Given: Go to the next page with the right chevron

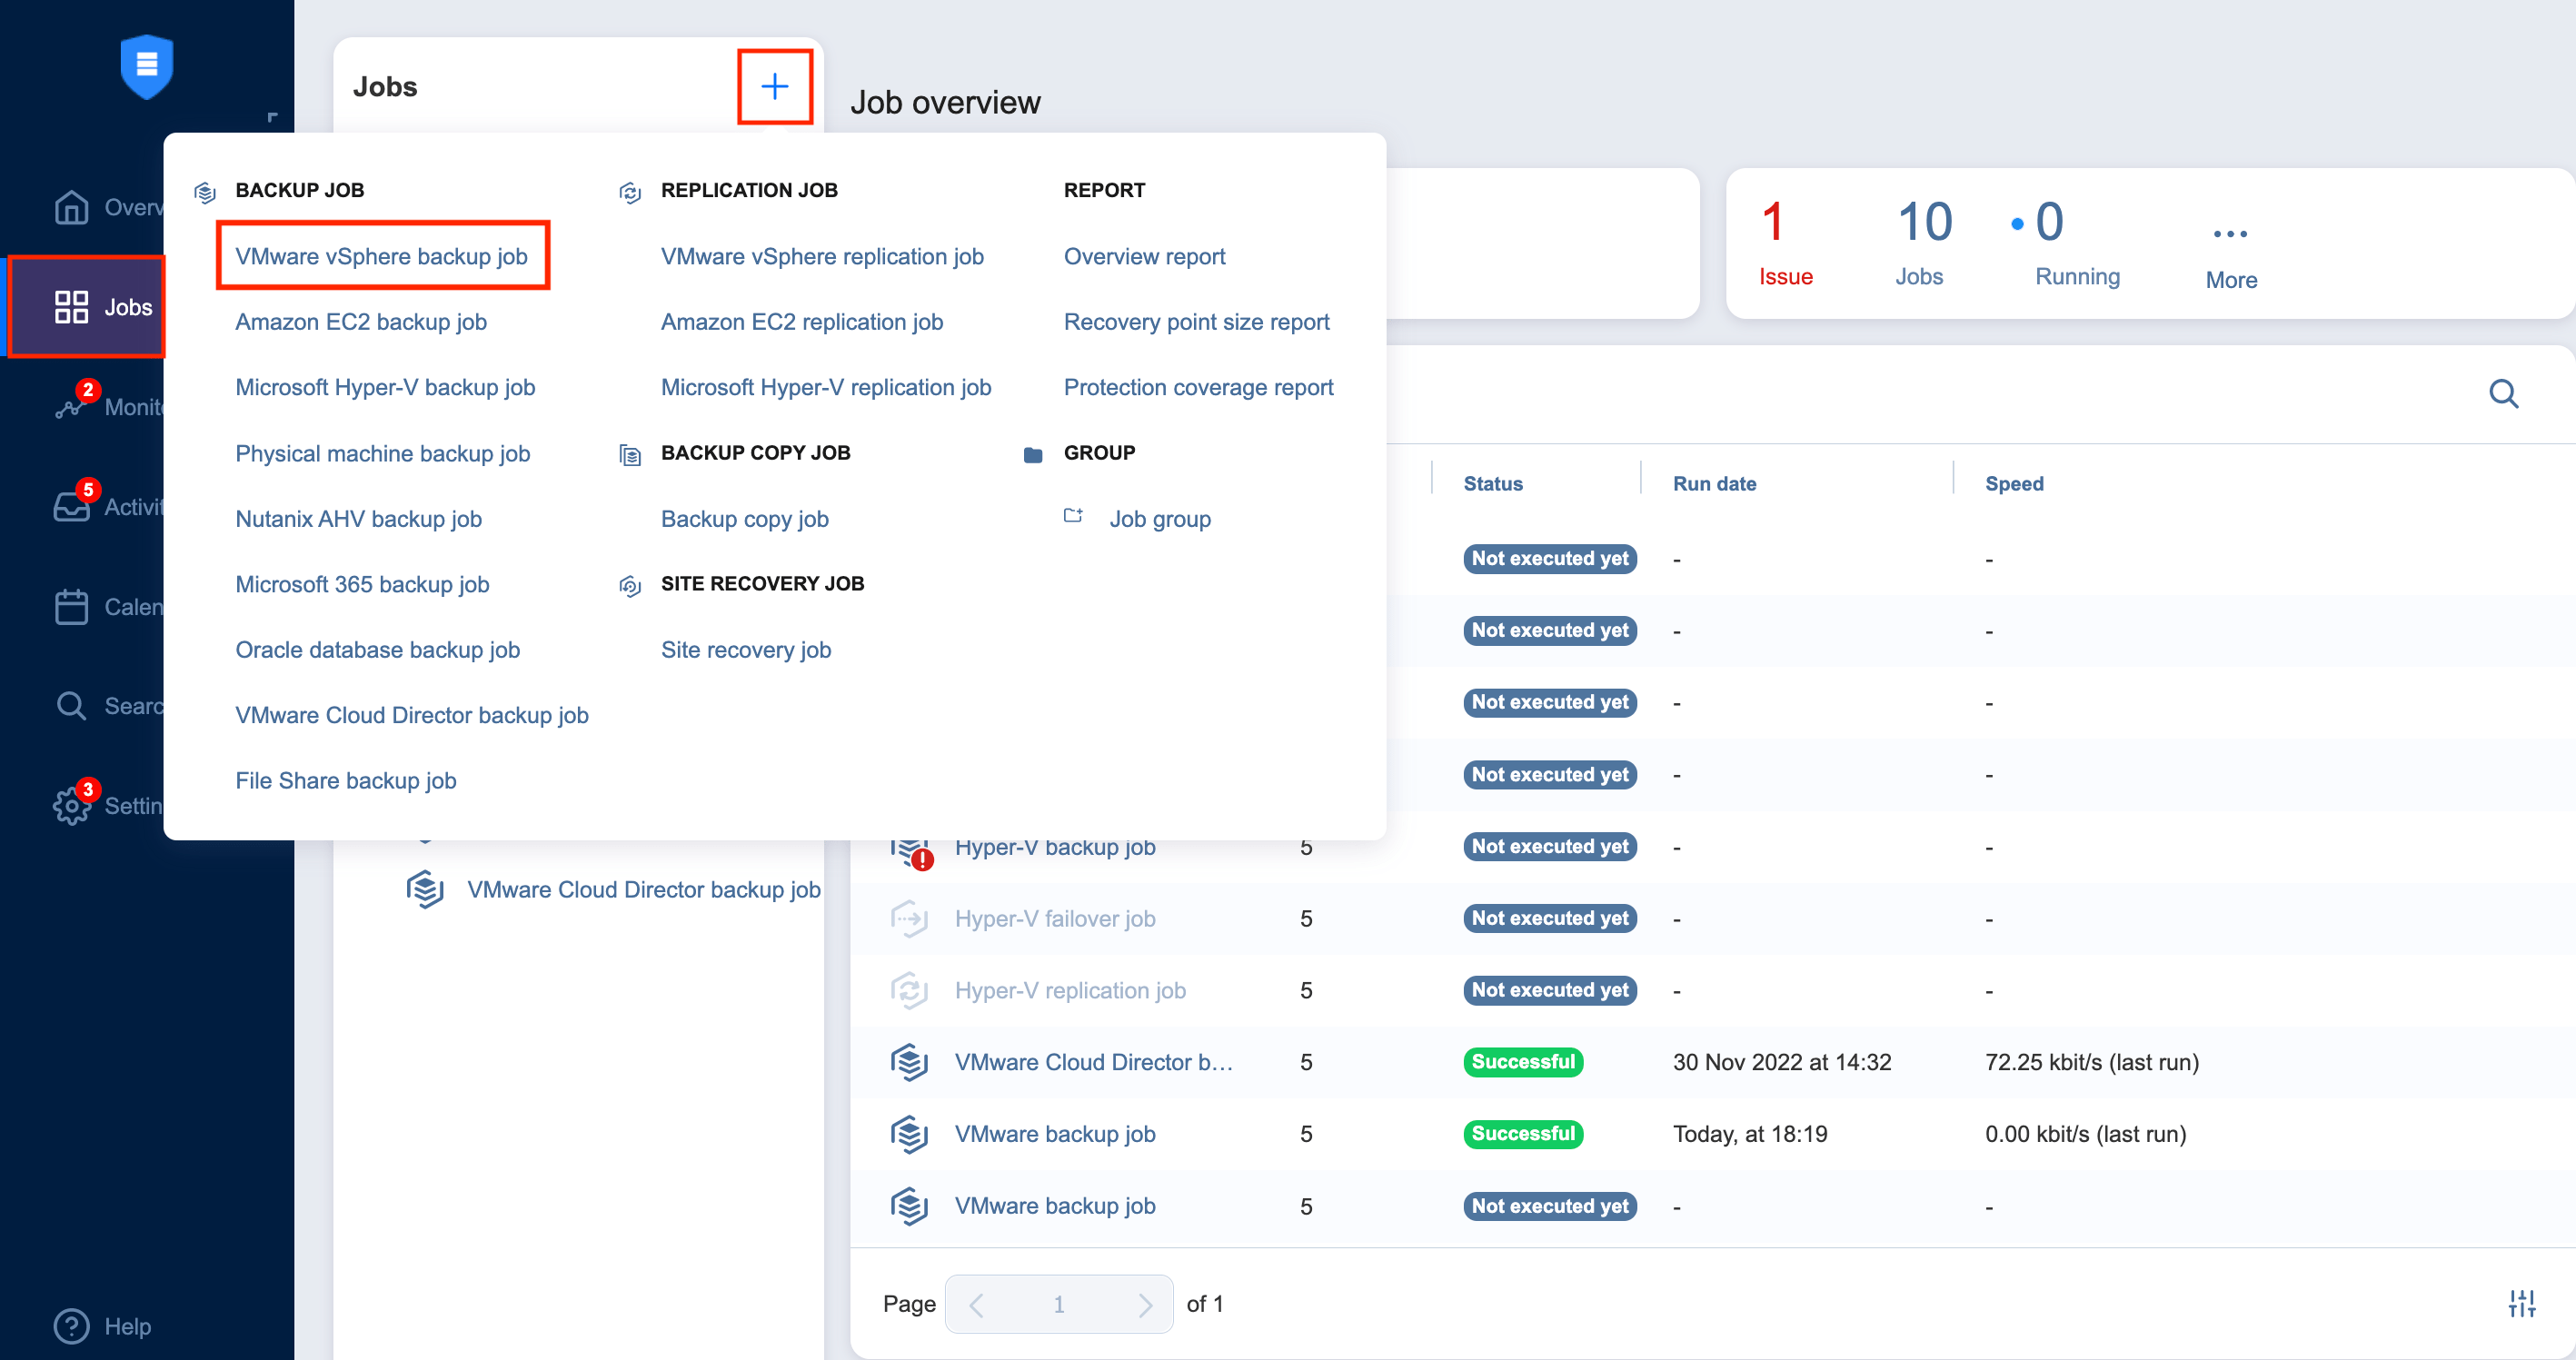Looking at the screenshot, I should click(x=1146, y=1303).
